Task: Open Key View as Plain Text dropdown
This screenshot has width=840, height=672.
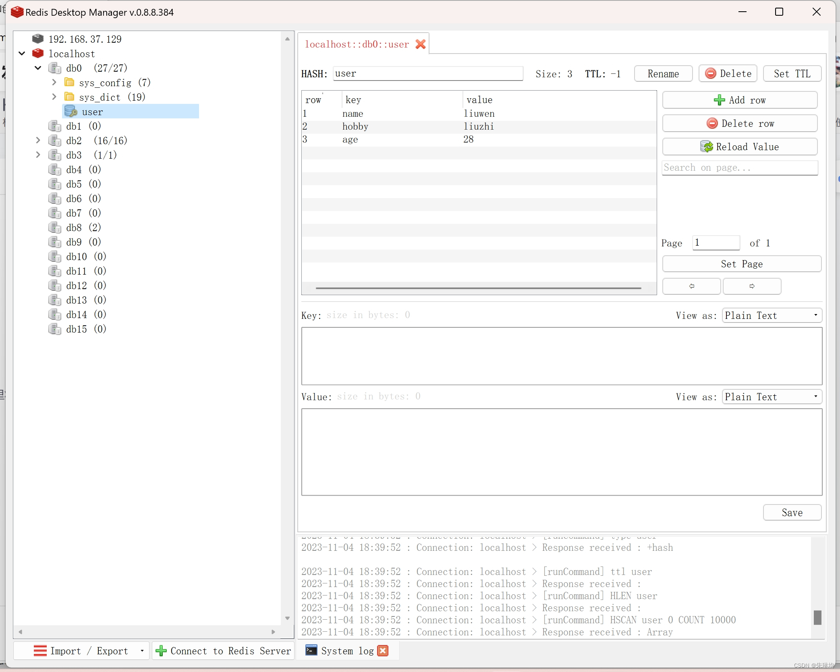Action: click(772, 316)
